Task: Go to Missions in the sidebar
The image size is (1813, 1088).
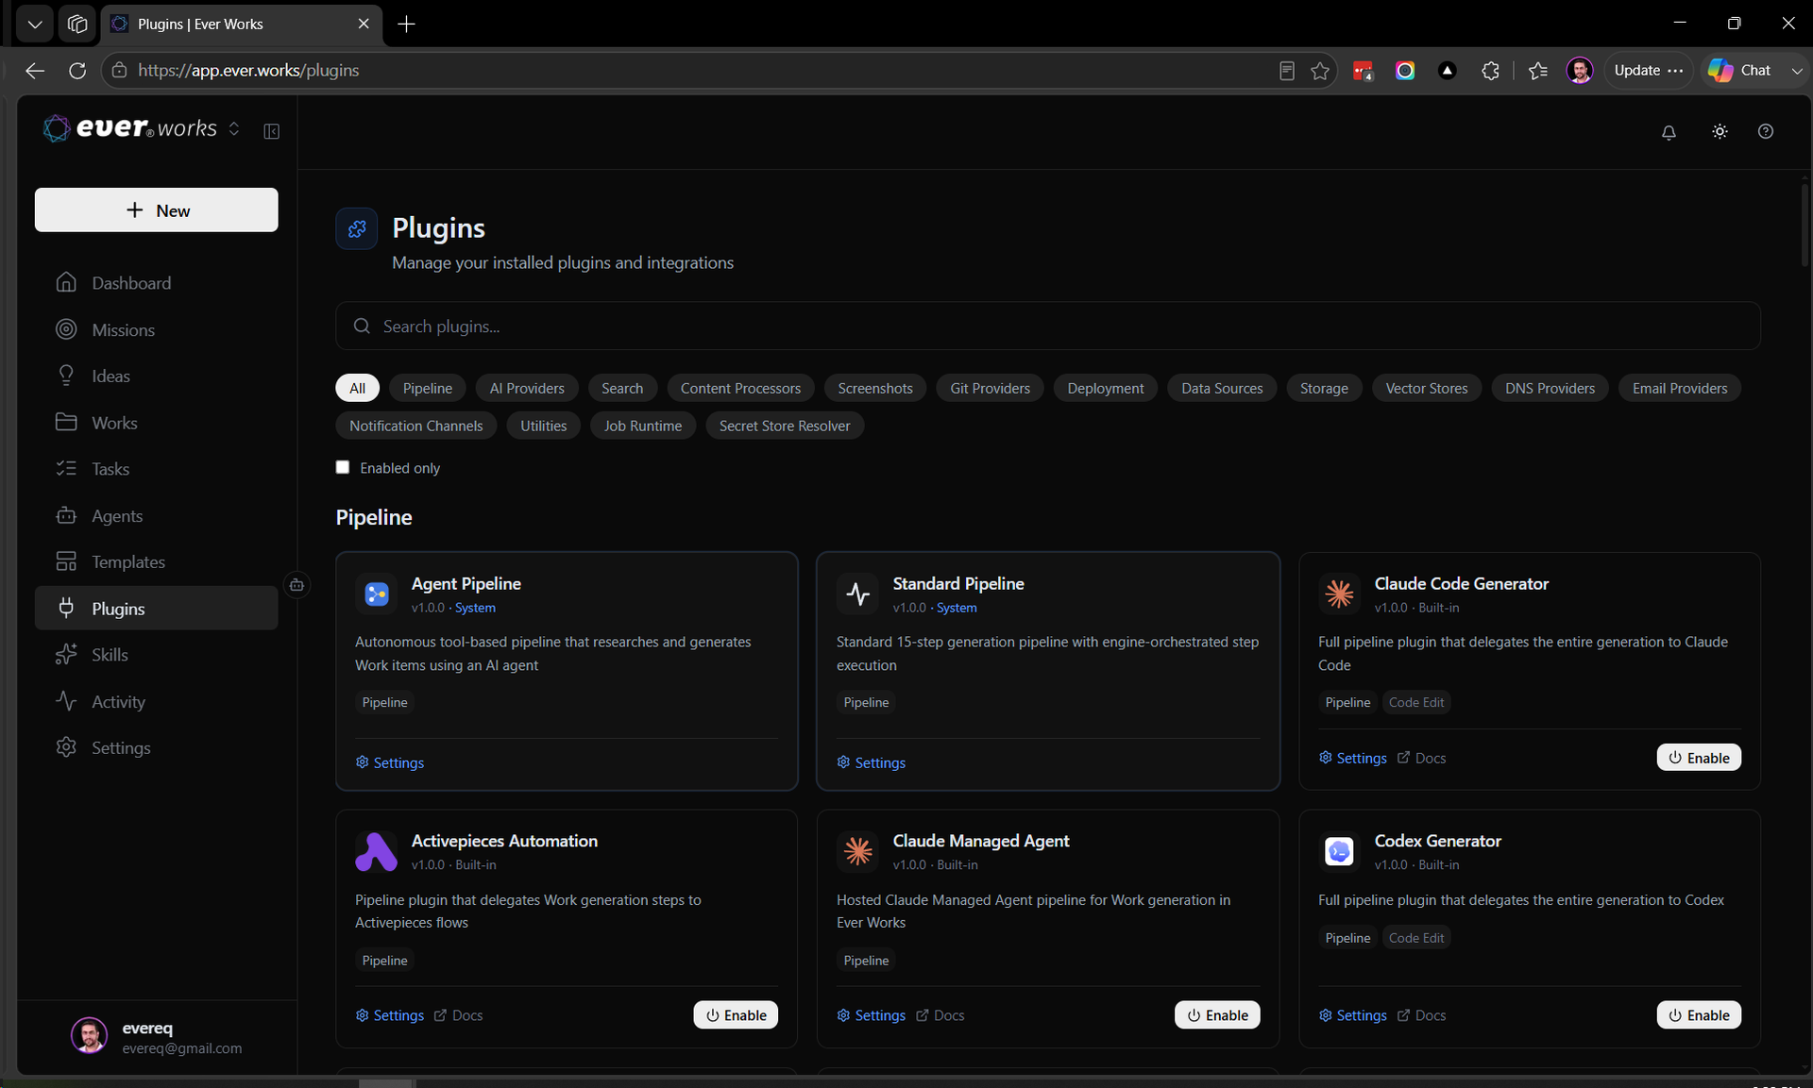Action: (157, 329)
